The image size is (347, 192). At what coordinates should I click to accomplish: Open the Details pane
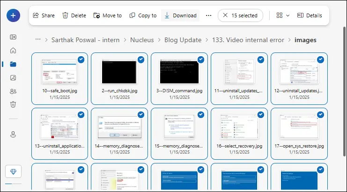point(310,15)
